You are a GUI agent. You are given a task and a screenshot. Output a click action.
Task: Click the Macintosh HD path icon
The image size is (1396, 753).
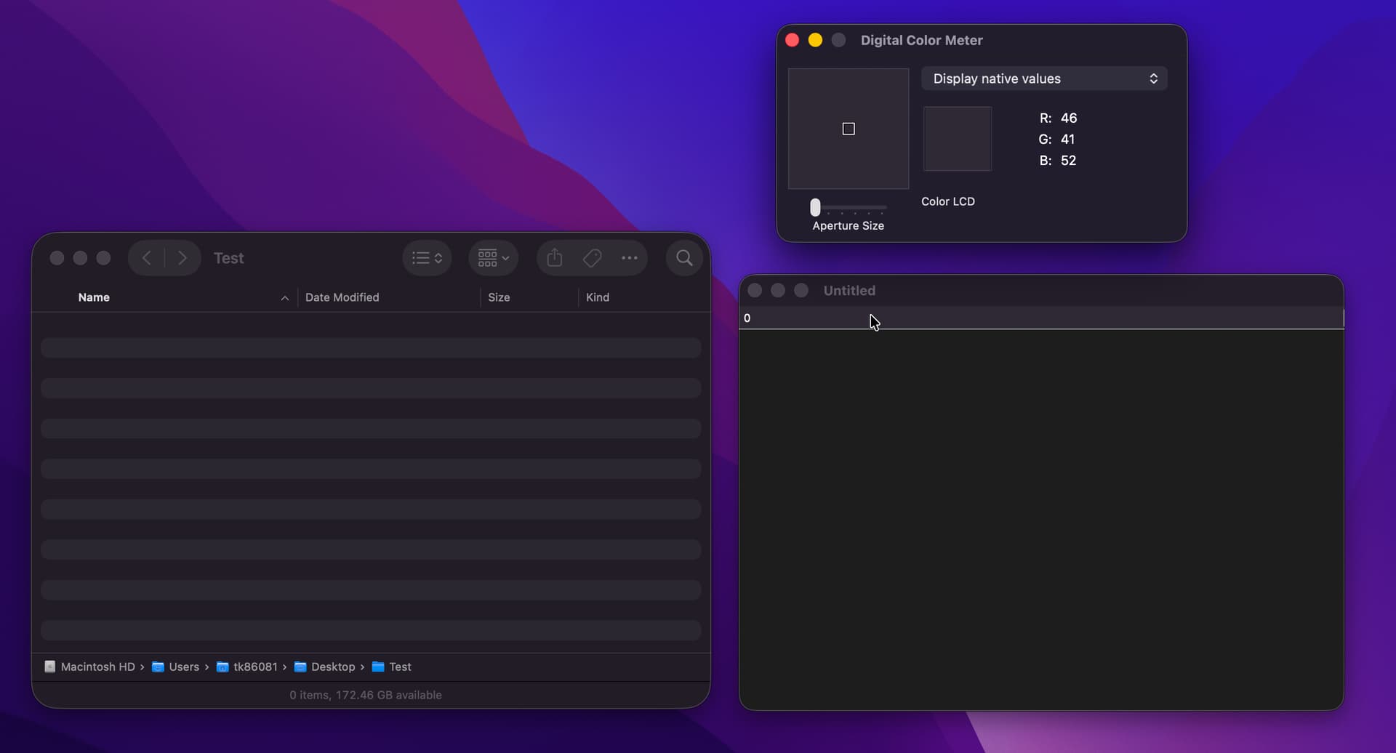click(50, 667)
